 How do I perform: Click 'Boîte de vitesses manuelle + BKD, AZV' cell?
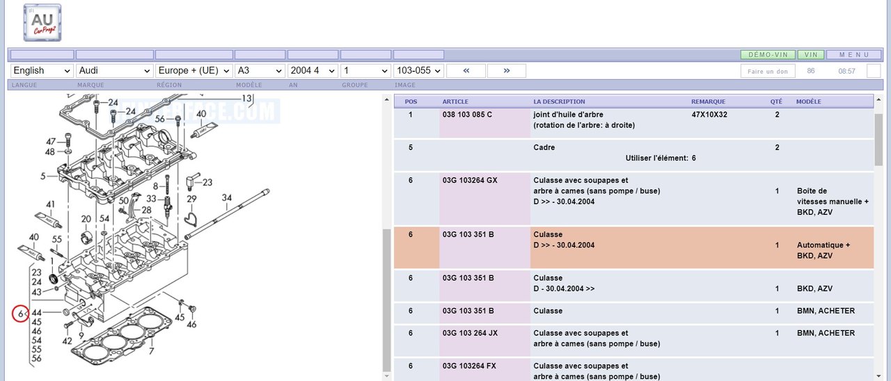pyautogui.click(x=833, y=202)
